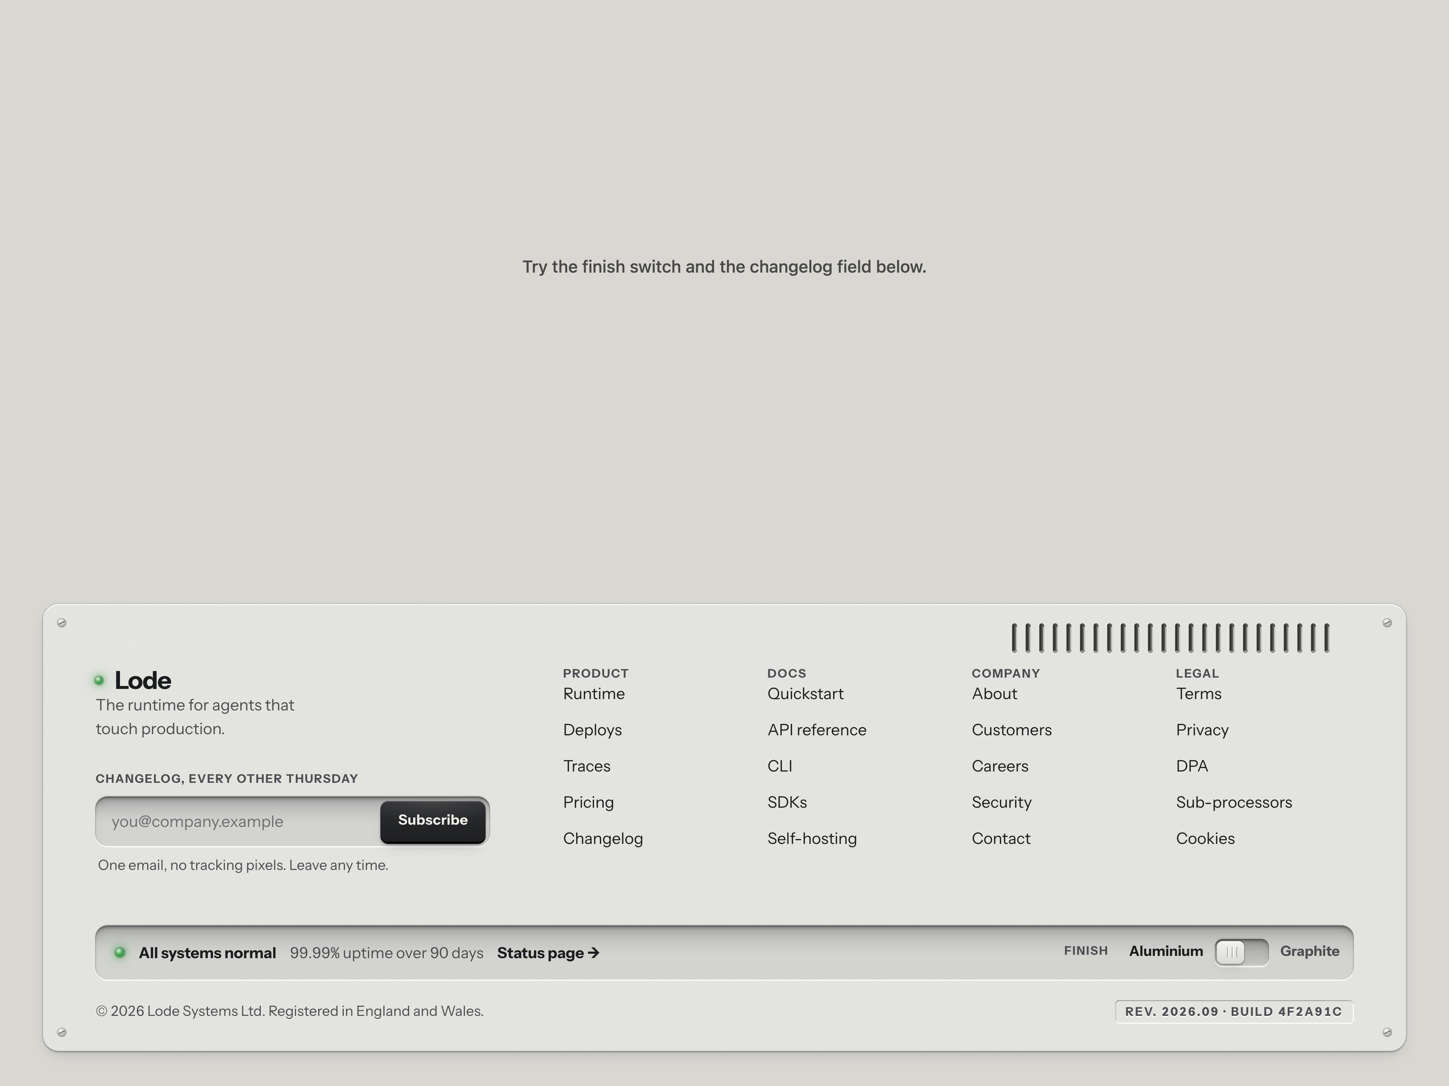Click the All systems normal text
Viewport: 1449px width, 1086px height.
tap(207, 953)
